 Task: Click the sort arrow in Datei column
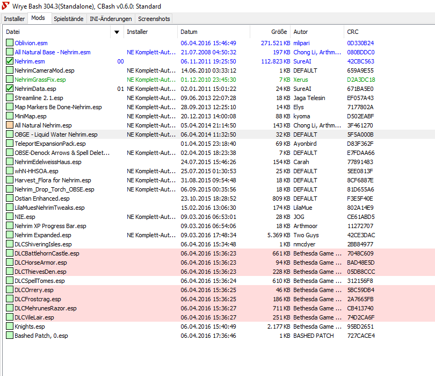(x=117, y=32)
